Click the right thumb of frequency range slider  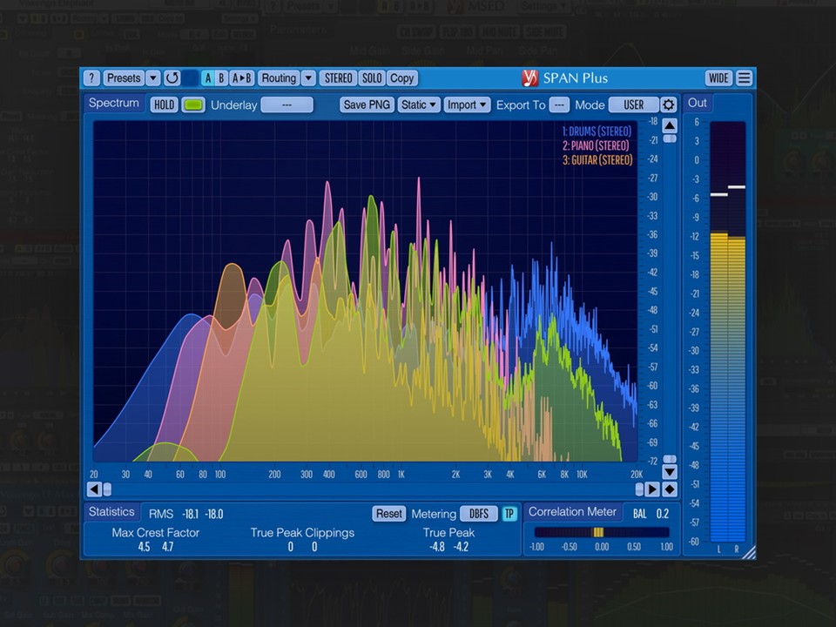[639, 489]
